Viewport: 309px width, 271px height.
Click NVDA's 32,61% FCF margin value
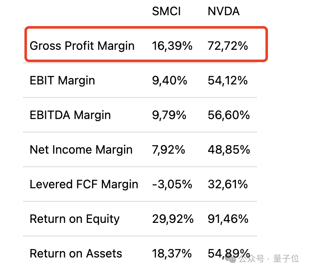point(228,184)
